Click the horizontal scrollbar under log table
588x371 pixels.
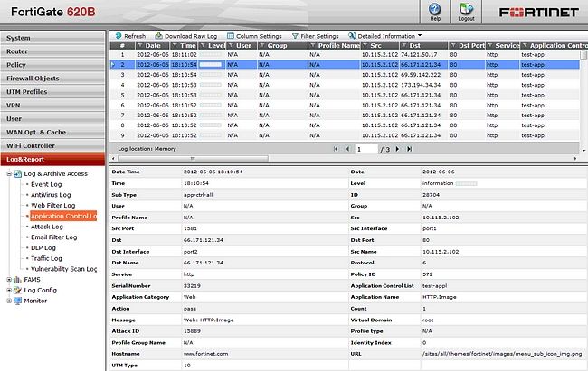coord(193,158)
